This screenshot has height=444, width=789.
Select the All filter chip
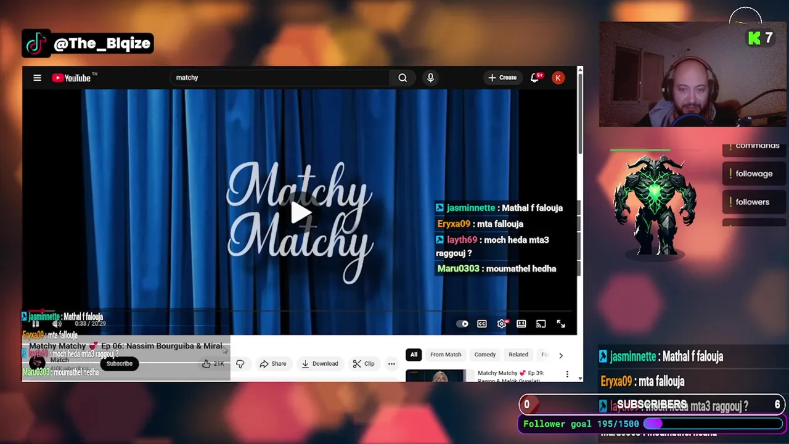(414, 355)
